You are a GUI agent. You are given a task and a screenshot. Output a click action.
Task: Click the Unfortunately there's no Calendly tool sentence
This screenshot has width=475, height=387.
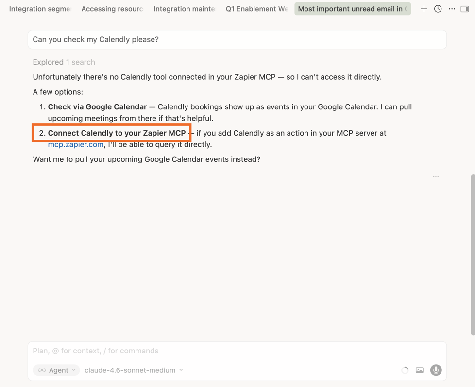pos(207,77)
